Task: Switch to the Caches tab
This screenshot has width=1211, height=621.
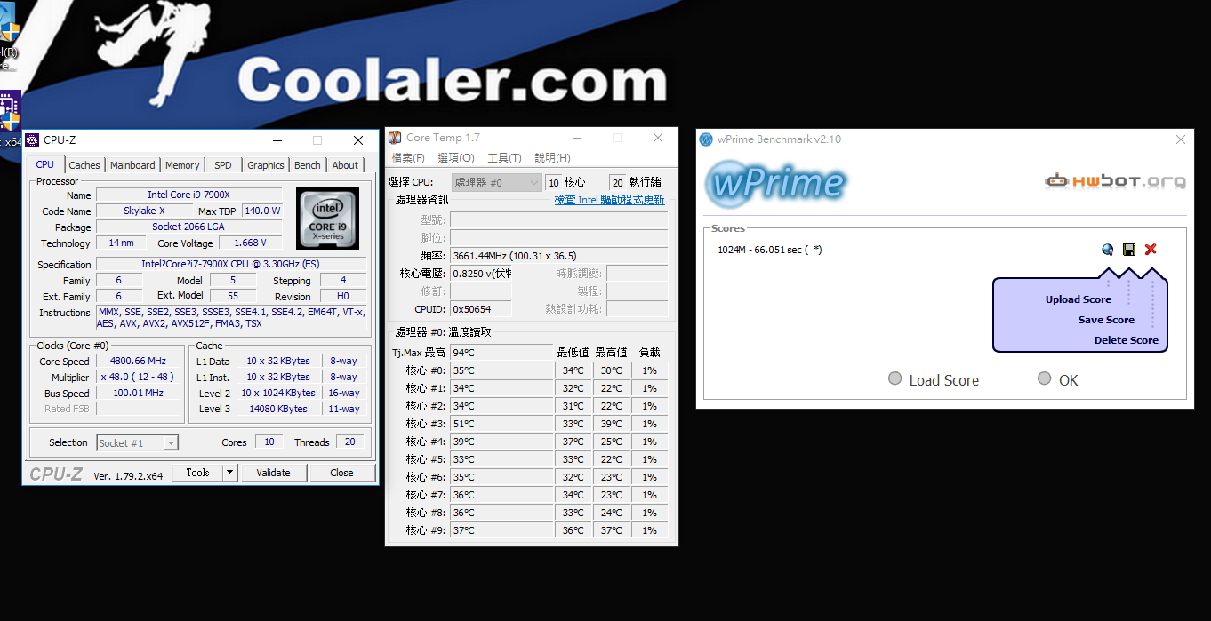Action: (x=84, y=165)
